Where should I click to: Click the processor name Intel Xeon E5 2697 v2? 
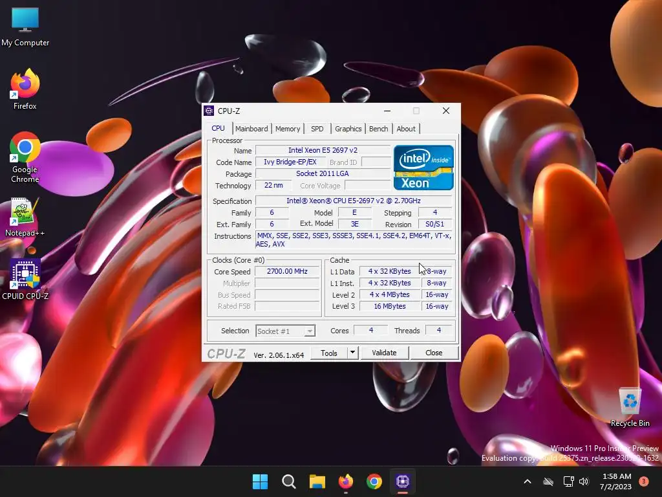[x=323, y=150]
